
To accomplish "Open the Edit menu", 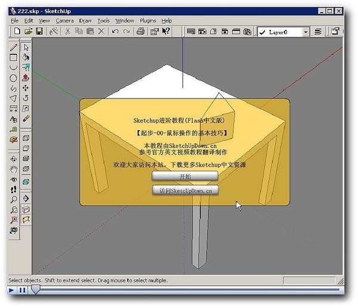I will coord(29,21).
